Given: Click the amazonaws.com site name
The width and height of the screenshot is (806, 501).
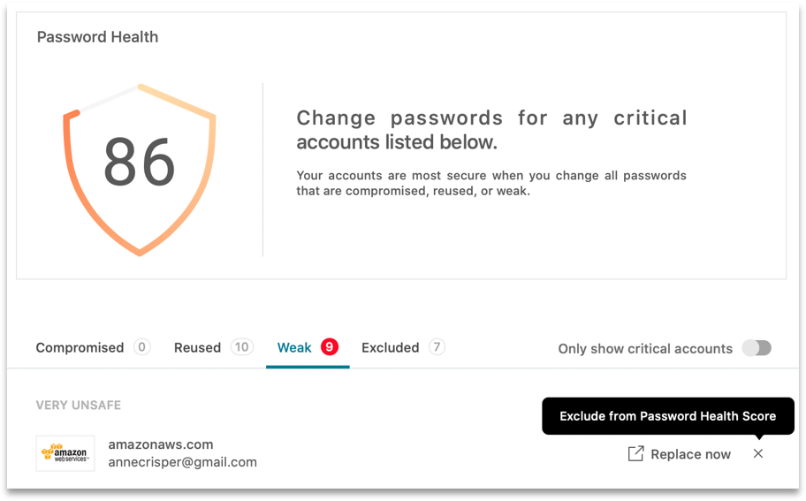Looking at the screenshot, I should coord(160,444).
